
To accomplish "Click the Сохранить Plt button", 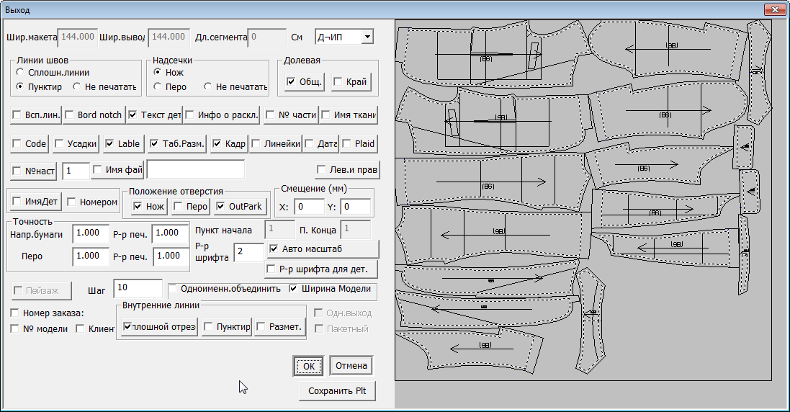I will [337, 391].
